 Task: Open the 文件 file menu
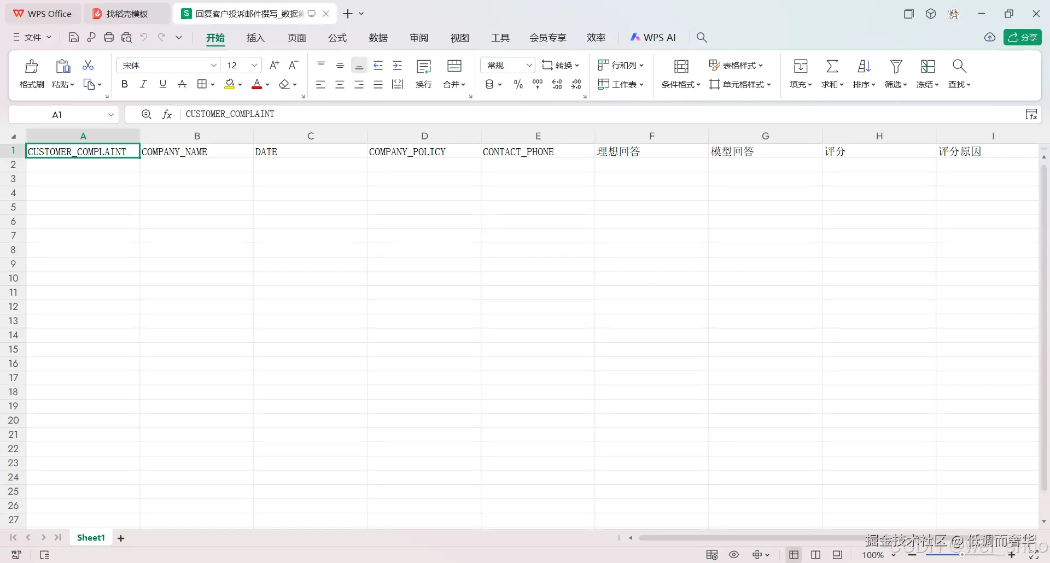coord(32,37)
